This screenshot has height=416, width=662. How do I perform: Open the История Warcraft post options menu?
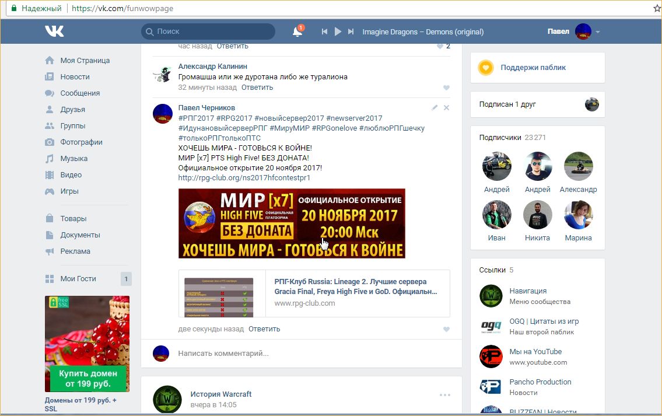pos(445,395)
